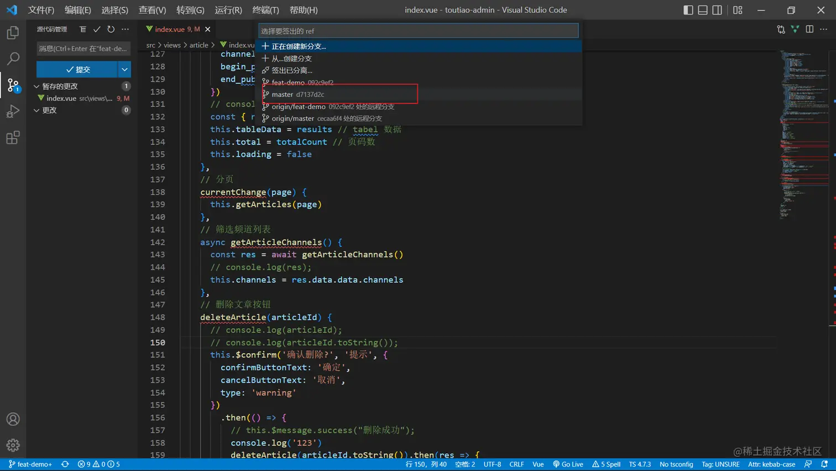Click No tsconfig in status bar
836x471 pixels.
click(x=676, y=464)
